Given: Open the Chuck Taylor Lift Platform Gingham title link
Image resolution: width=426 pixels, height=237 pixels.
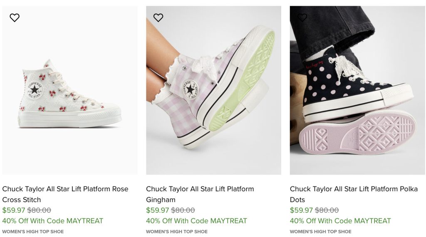Looking at the screenshot, I should click(200, 194).
